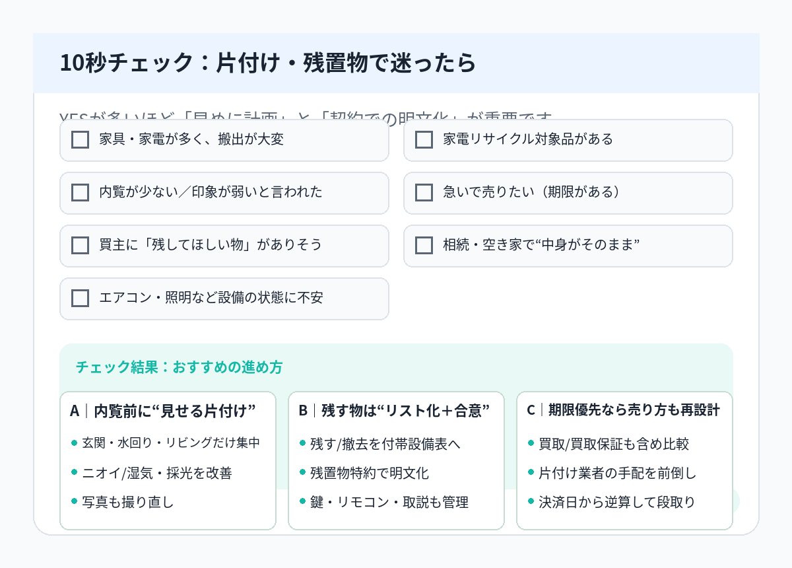Click the チェック結果：おすすめの進め方 heading
792x568 pixels.
tap(179, 367)
